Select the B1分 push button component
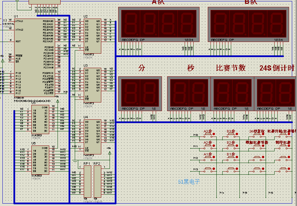 (x=231, y=157)
